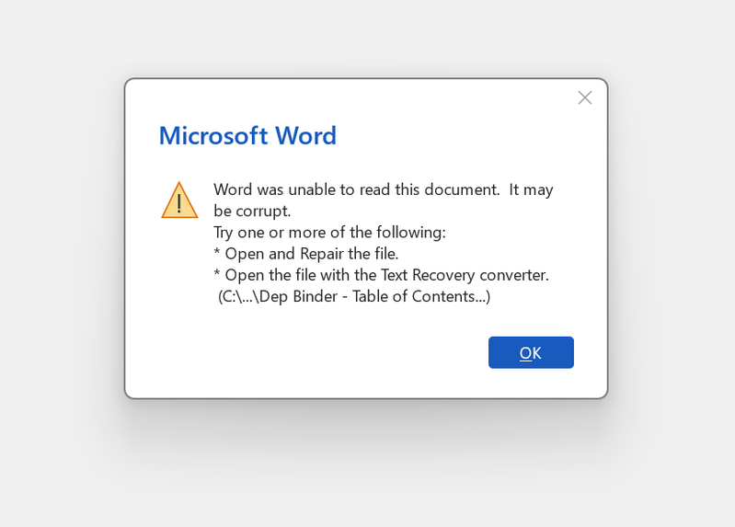
Task: Click the word "document" in the message
Action: tap(462, 189)
